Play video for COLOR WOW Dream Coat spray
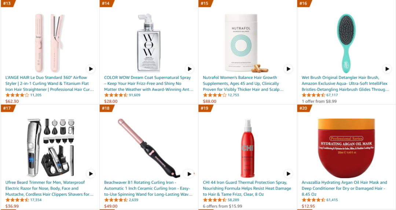396x210 pixels. tap(190, 69)
